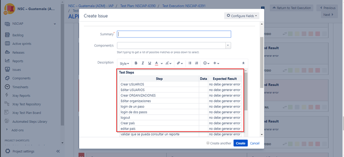Collapse the Description editor toolbar
The height and width of the screenshot is (157, 344).
click(243, 63)
